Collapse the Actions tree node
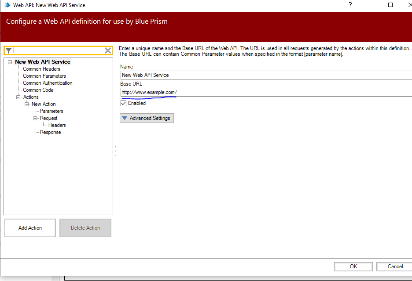The height and width of the screenshot is (281, 412). (x=18, y=97)
